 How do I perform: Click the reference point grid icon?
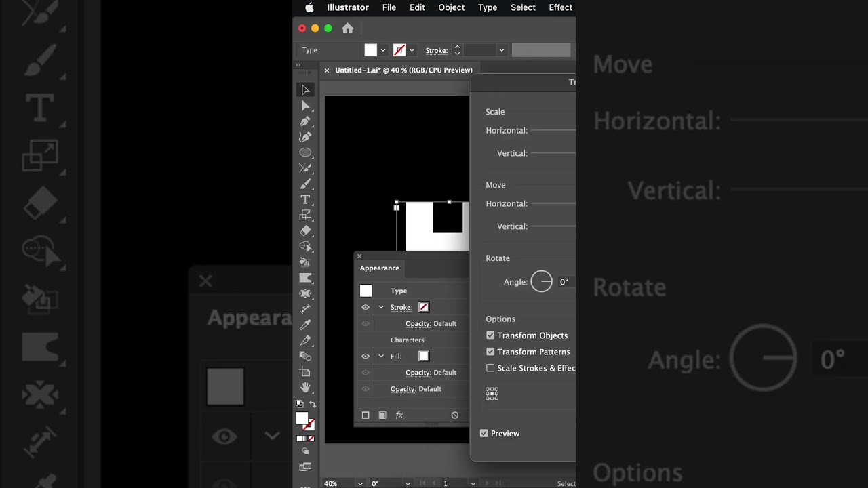[492, 394]
